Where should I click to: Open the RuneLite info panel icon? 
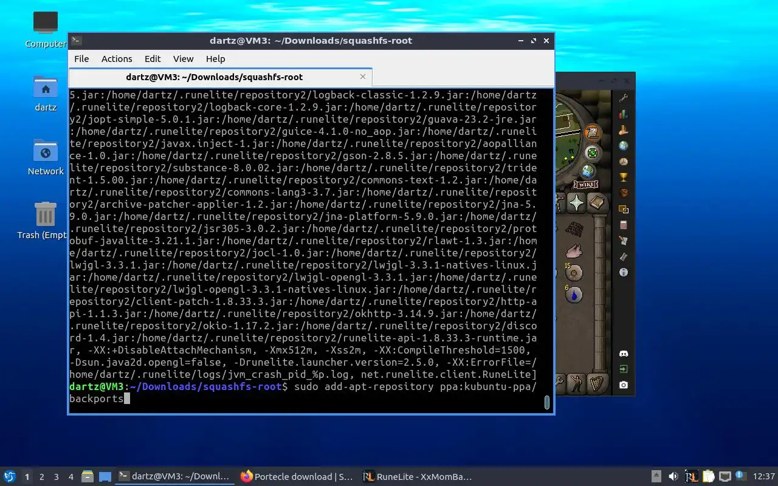pos(624,272)
